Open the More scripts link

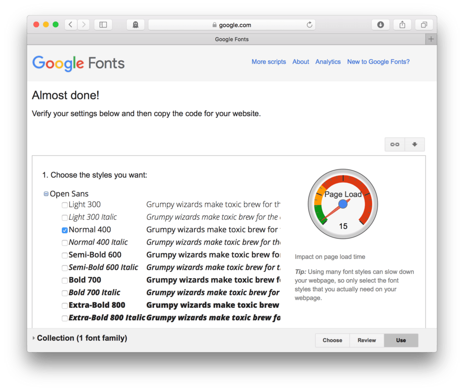point(269,61)
